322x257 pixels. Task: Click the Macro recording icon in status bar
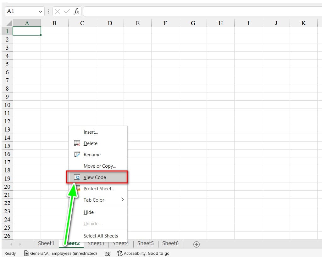point(108,253)
